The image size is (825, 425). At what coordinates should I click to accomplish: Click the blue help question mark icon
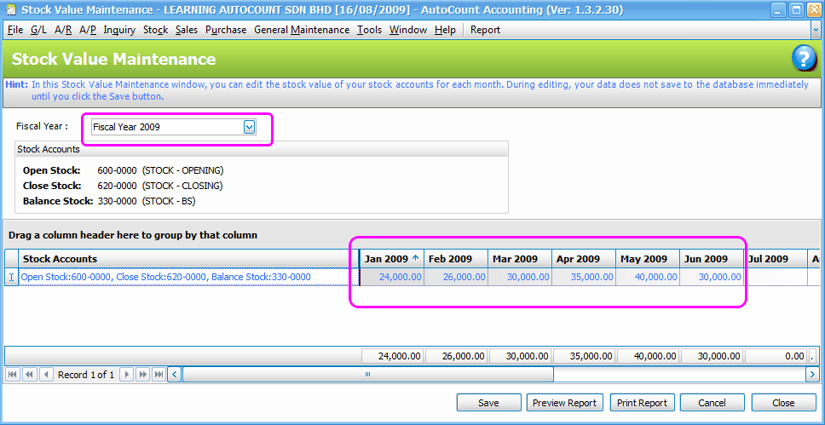click(x=804, y=59)
